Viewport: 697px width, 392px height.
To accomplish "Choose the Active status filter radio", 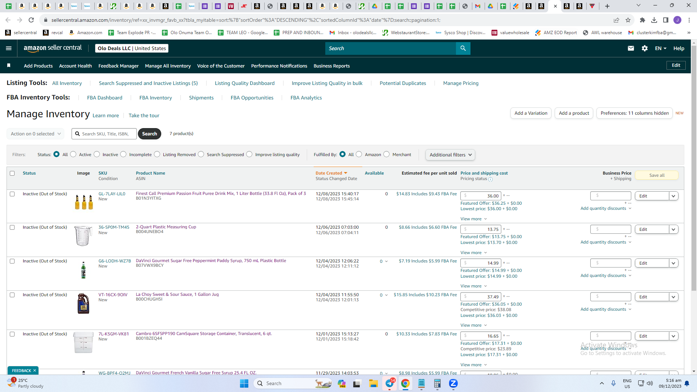I will coord(73,154).
